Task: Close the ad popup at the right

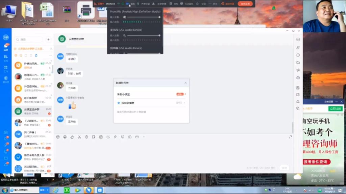Action: pyautogui.click(x=342, y=102)
